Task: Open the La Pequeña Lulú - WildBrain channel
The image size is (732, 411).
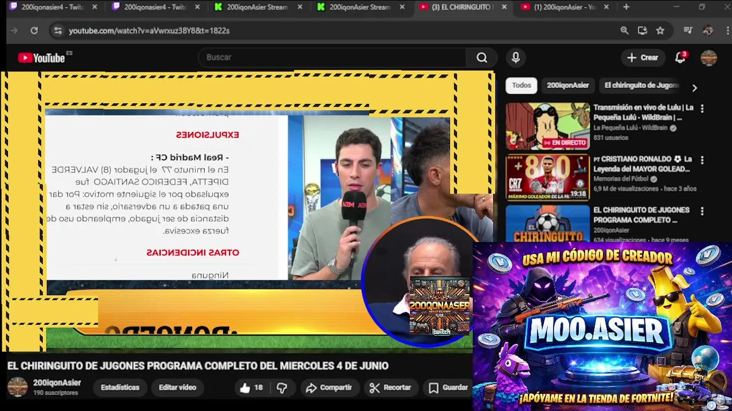Action: tap(630, 128)
